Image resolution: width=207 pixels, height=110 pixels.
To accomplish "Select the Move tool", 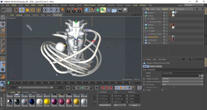I will [x=22, y=10].
